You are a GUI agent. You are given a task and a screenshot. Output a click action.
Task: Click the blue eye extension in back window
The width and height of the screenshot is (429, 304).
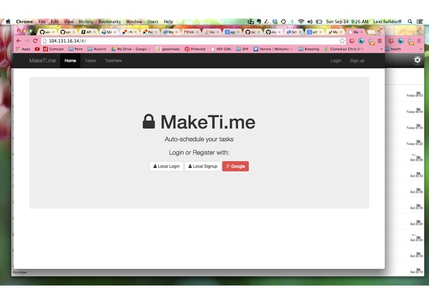(x=401, y=41)
